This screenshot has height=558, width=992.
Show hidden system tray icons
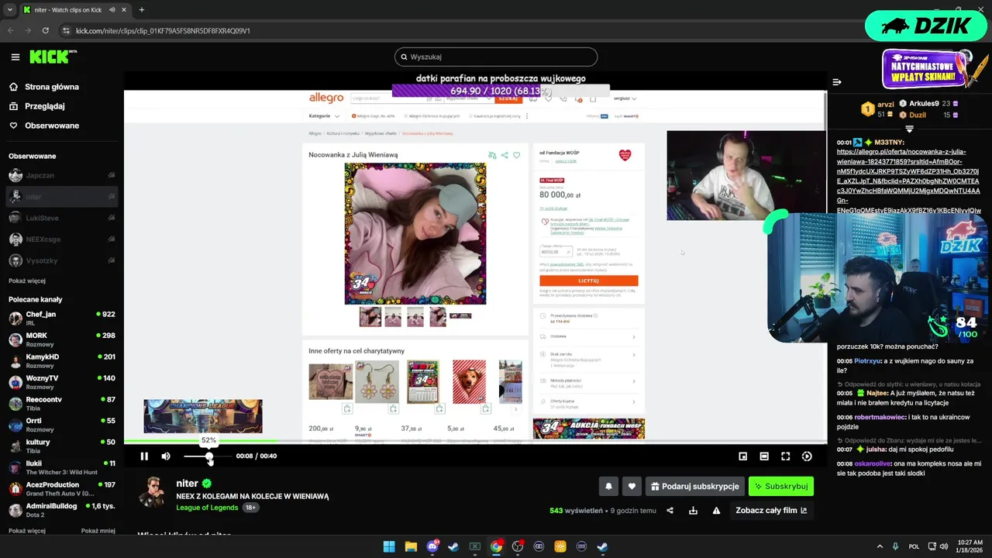(880, 546)
